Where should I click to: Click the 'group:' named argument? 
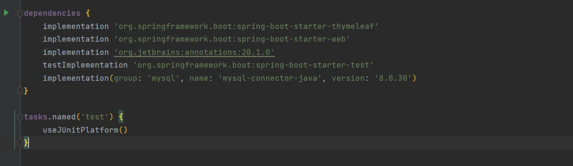pos(128,78)
